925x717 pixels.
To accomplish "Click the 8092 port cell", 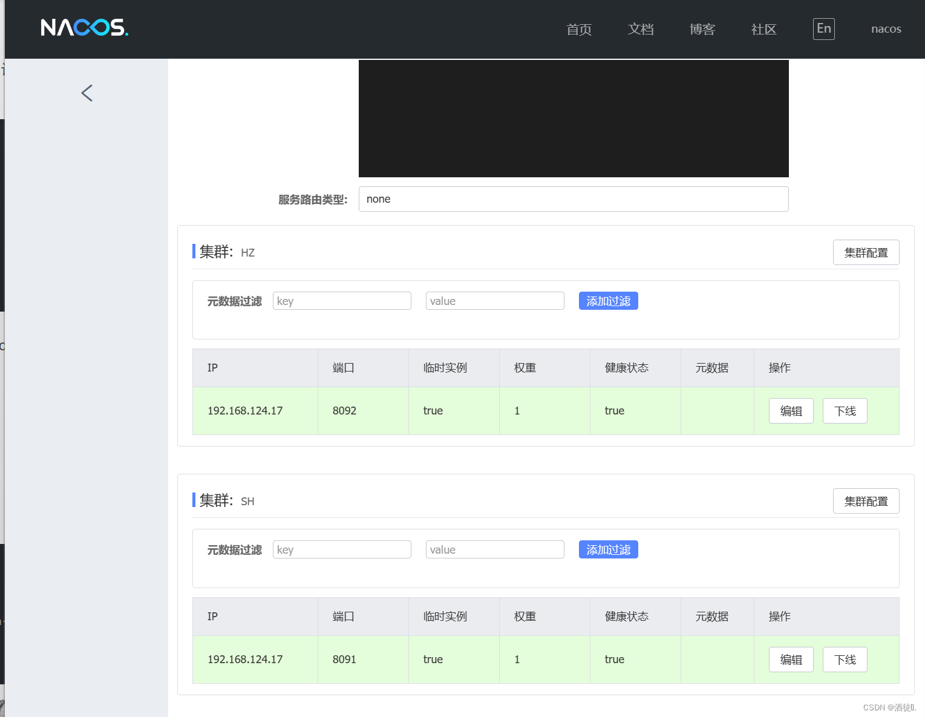I will [x=363, y=411].
